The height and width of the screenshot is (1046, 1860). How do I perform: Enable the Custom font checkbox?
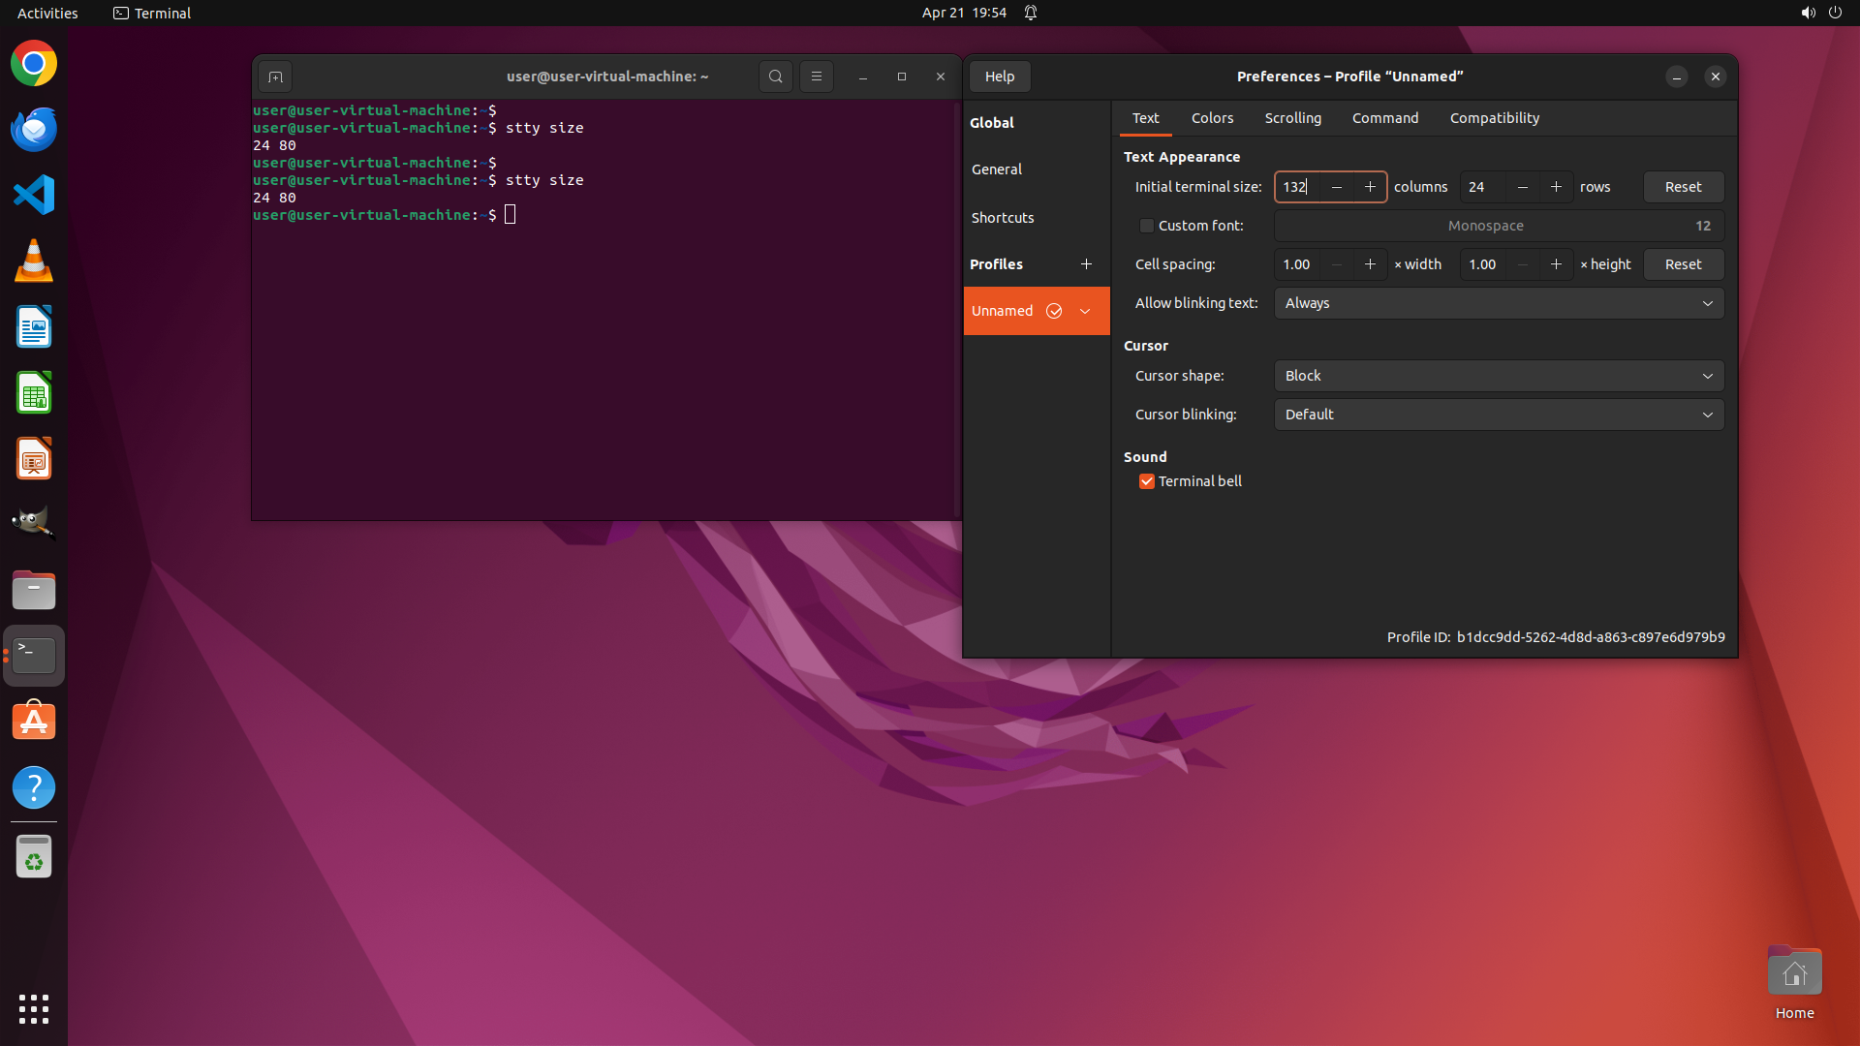tap(1147, 226)
